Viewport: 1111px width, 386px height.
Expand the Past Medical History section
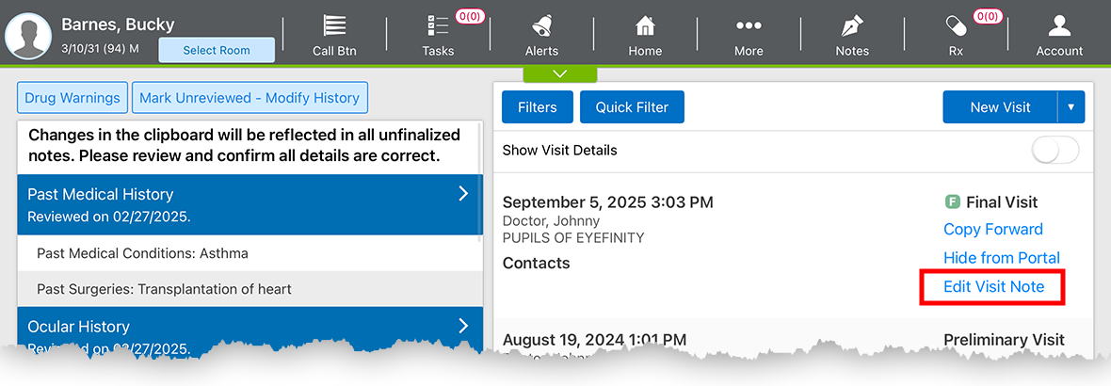tap(462, 194)
